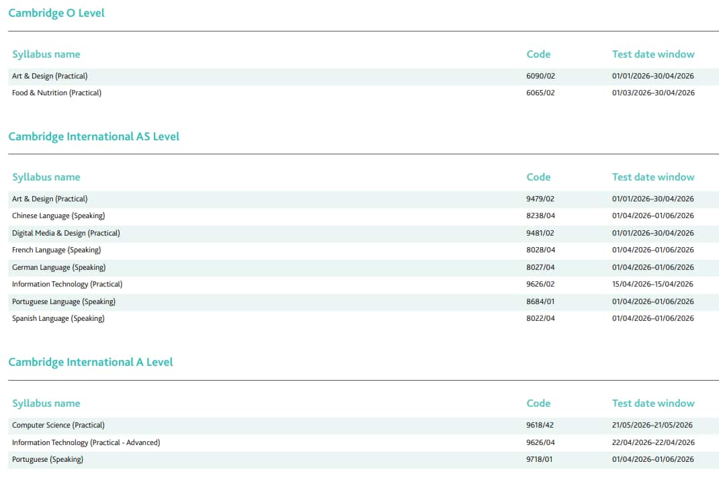Screen dimensions: 719x482
Task: Select French Language (Speaking) syllabus
Action: tap(56, 250)
